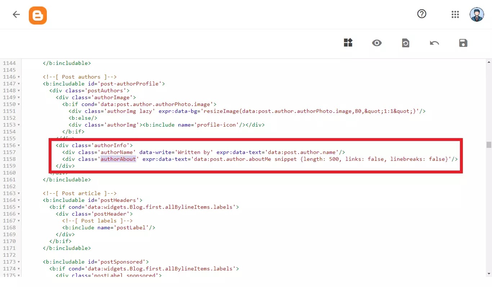The width and height of the screenshot is (492, 287).
Task: Click the 'authorImage' class value
Action: click(x=112, y=97)
